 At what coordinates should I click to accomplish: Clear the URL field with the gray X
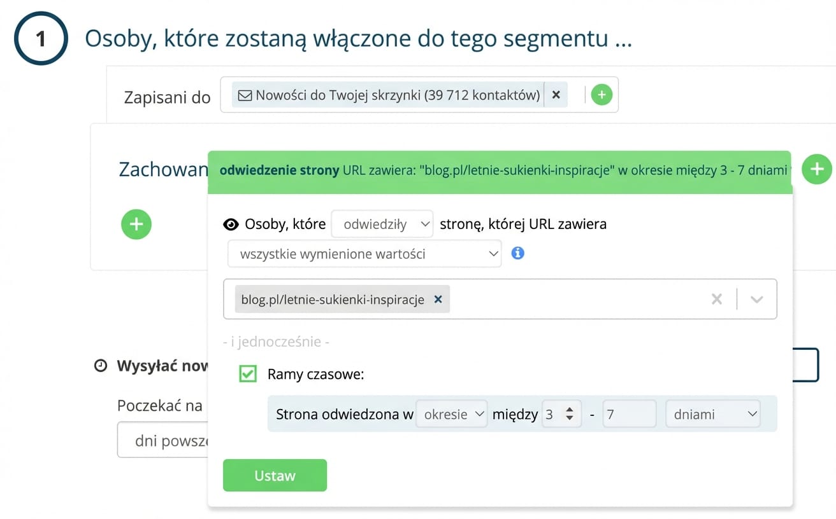click(716, 299)
